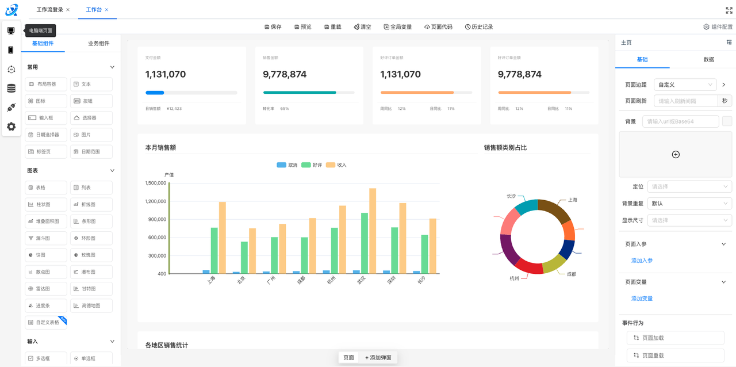Image resolution: width=736 pixels, height=367 pixels.
Task: Switch to the 数据 tab in right panel
Action: (x=708, y=60)
